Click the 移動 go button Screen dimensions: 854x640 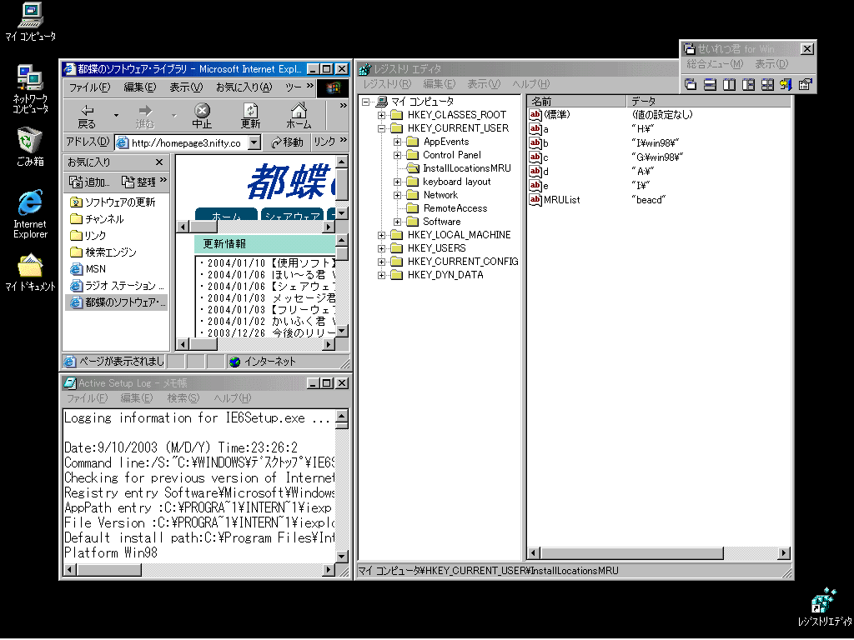[x=287, y=142]
